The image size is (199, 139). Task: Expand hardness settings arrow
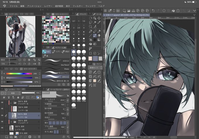point(68,123)
